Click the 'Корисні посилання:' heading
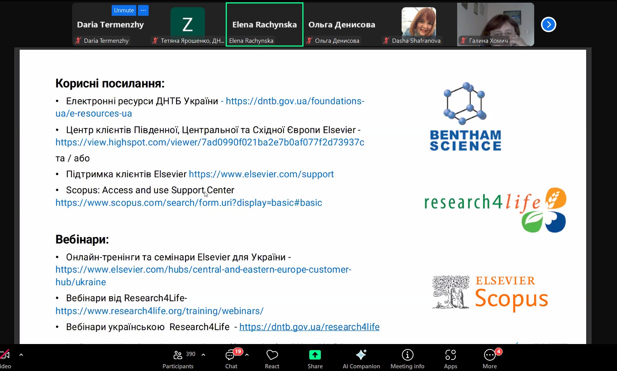617x371 pixels. click(110, 84)
